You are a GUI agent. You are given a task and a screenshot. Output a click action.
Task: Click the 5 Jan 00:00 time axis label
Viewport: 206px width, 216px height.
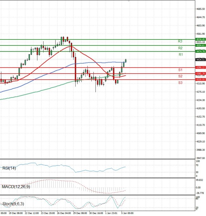tap(126, 213)
